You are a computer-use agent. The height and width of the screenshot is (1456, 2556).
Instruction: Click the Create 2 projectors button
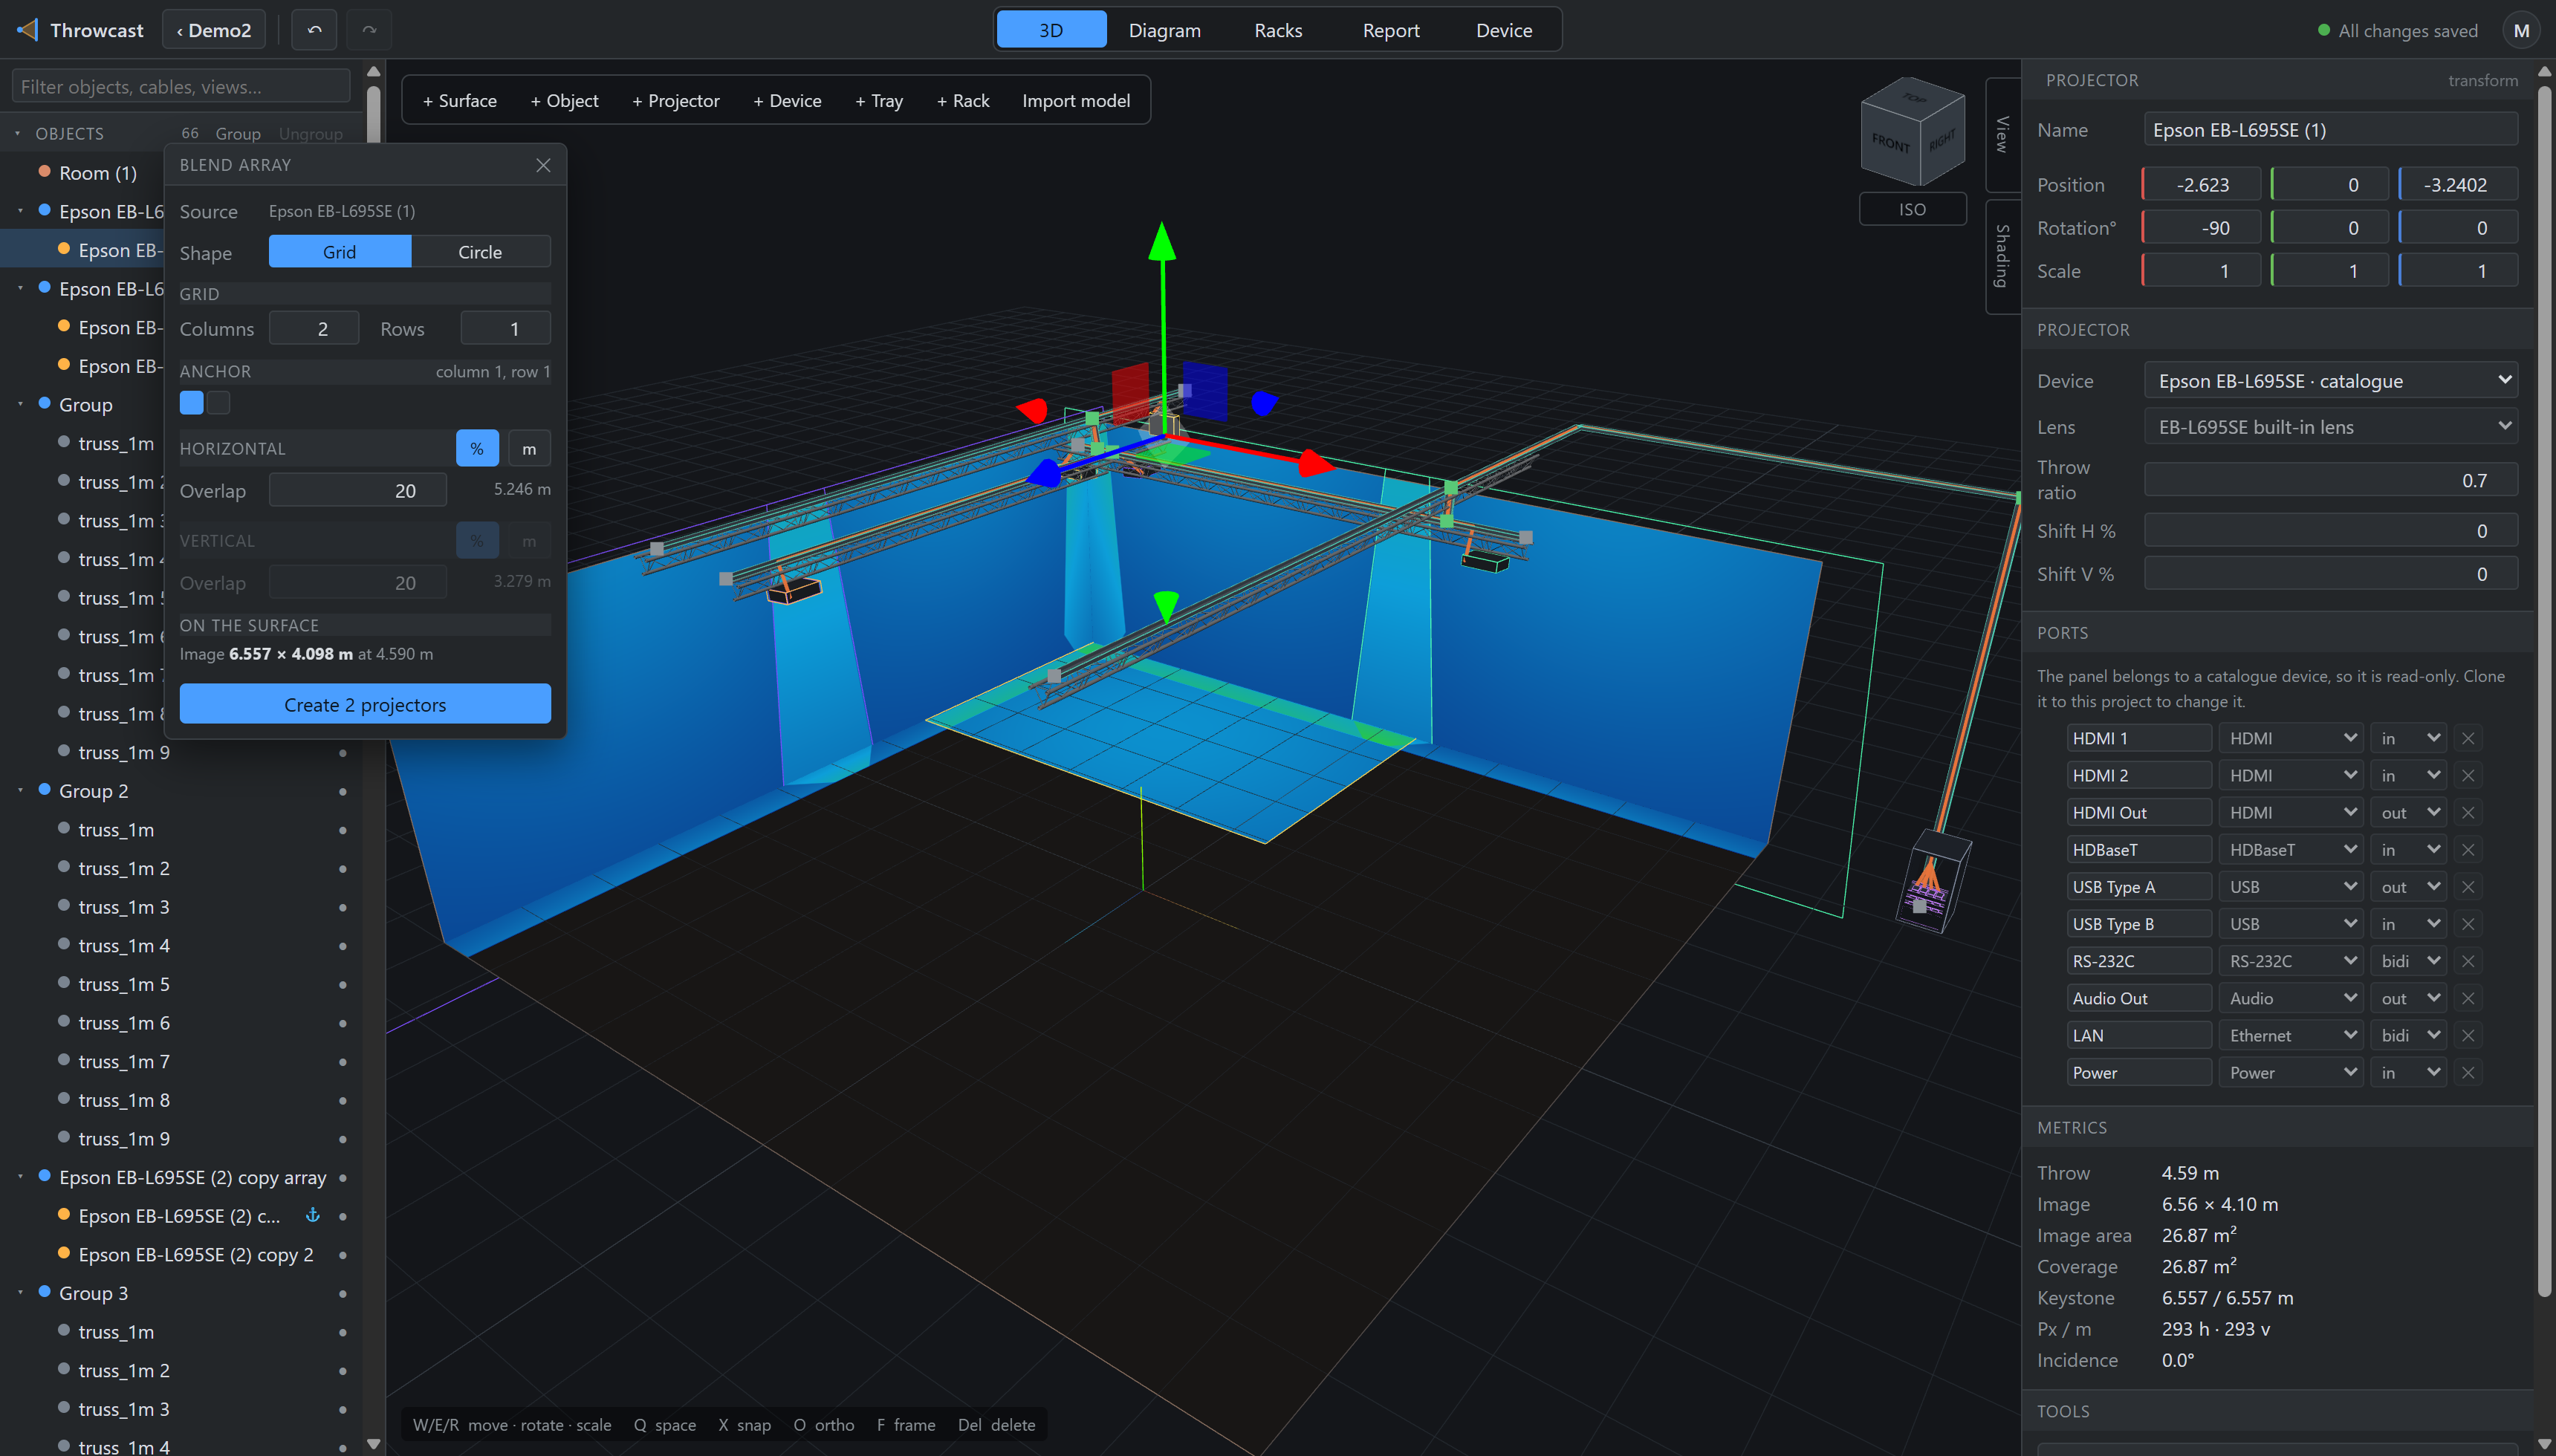coord(365,704)
